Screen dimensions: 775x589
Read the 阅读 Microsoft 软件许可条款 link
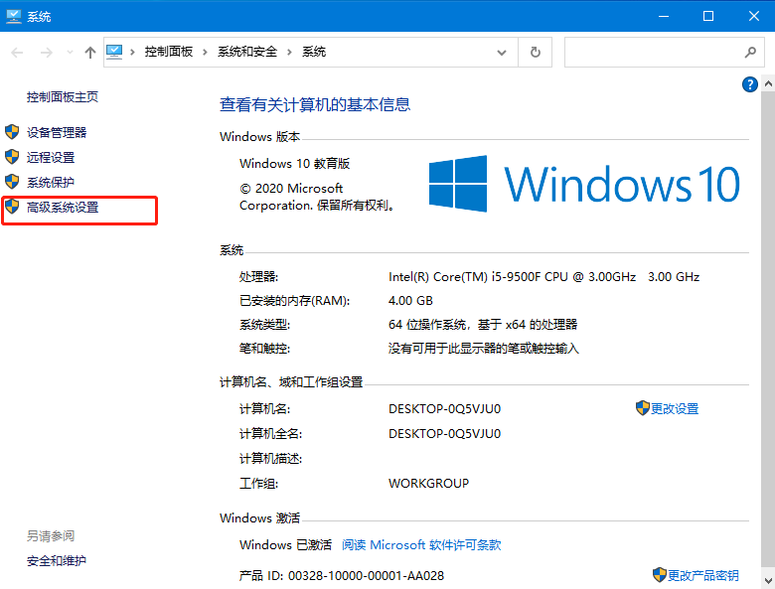(421, 545)
